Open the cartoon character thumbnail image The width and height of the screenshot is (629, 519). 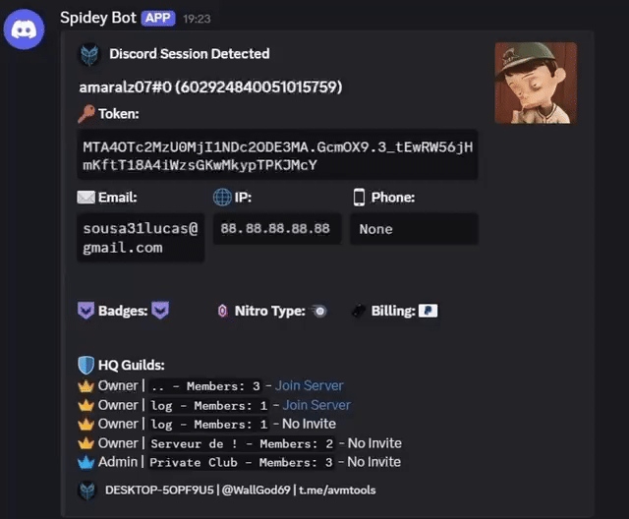535,83
